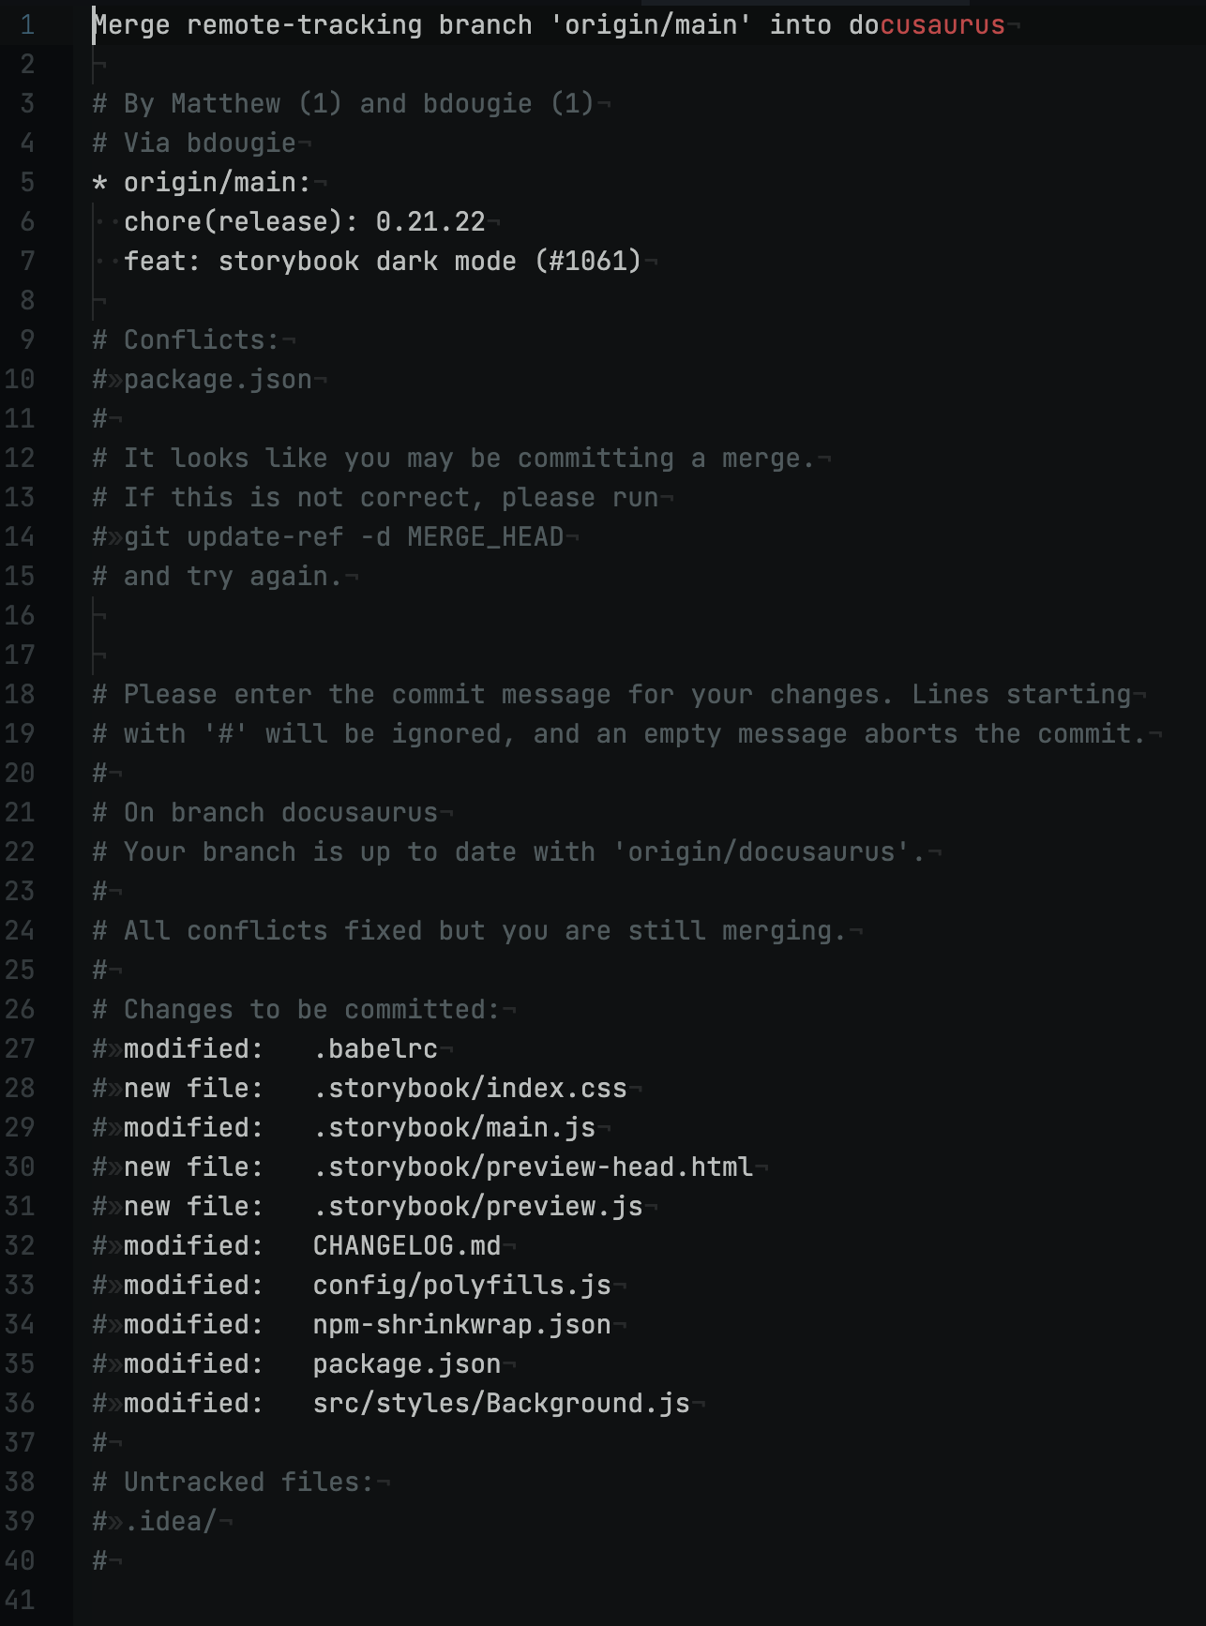Click the 'chore(release): 0.21.22' line
The image size is (1206, 1626).
tap(304, 222)
